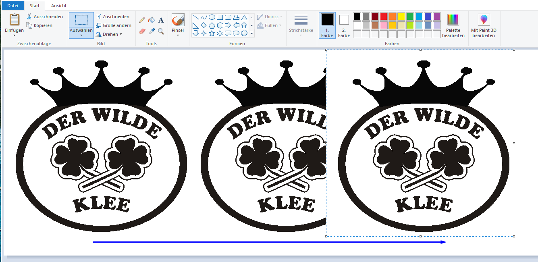538x262 pixels.
Task: Pick the down arrow shape
Action: click(196, 33)
